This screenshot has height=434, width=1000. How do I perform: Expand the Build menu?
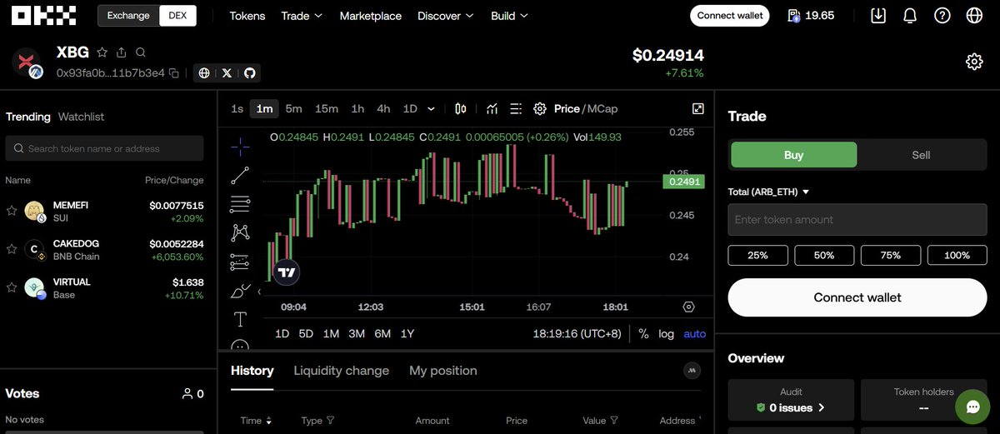point(509,16)
